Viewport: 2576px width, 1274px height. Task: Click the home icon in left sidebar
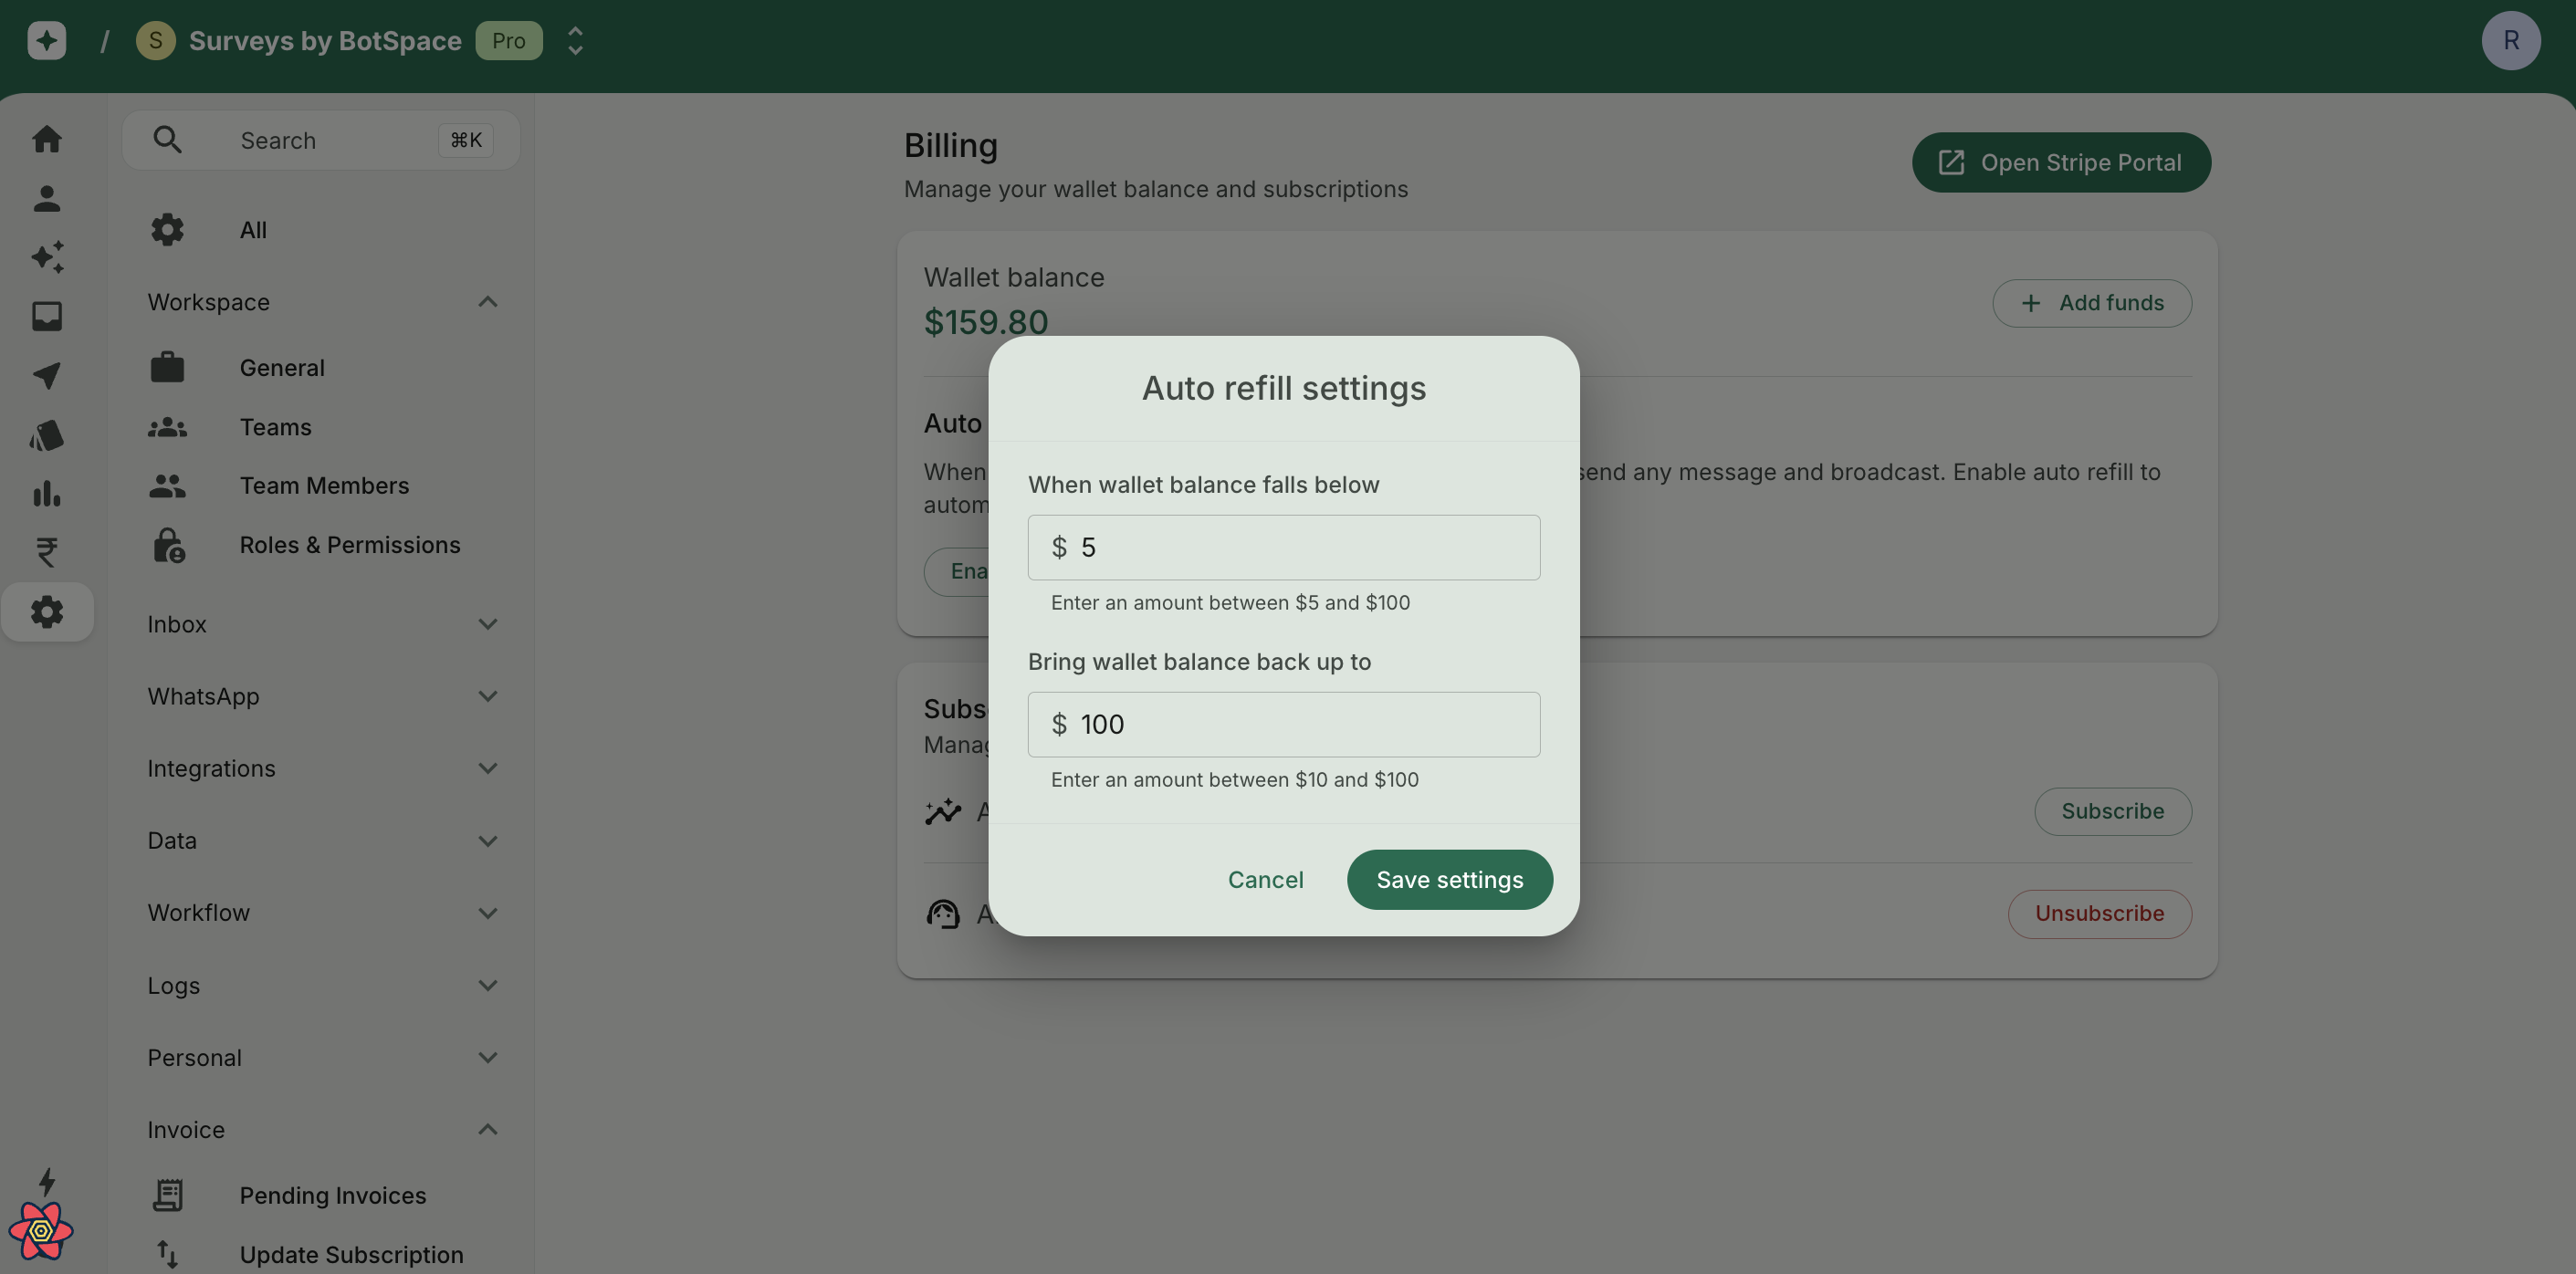tap(46, 139)
